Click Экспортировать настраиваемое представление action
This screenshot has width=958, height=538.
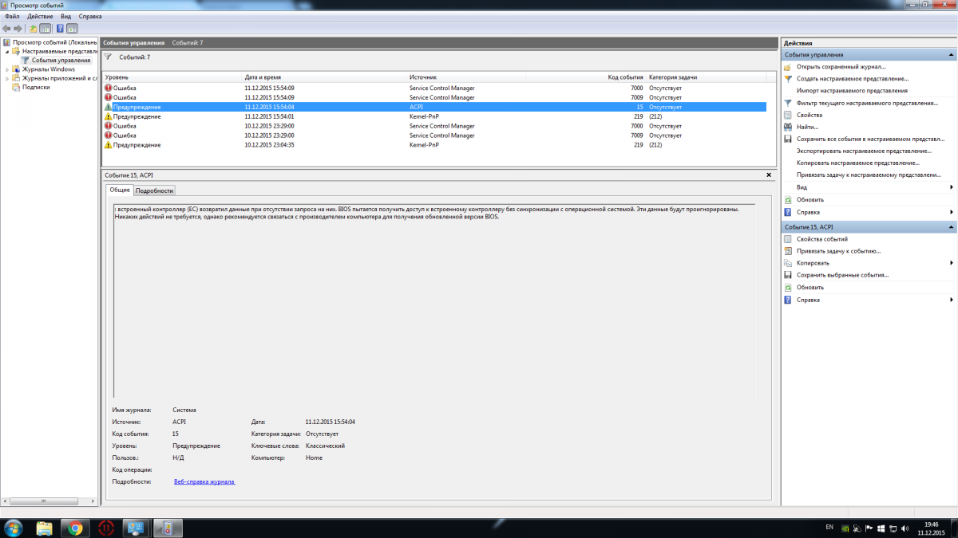pyautogui.click(x=864, y=151)
